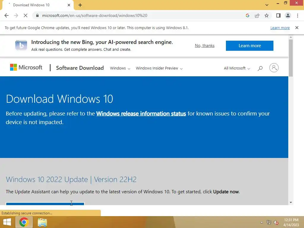The image size is (304, 228).
Task: Click the Google icon in address bar
Action: tap(247, 15)
